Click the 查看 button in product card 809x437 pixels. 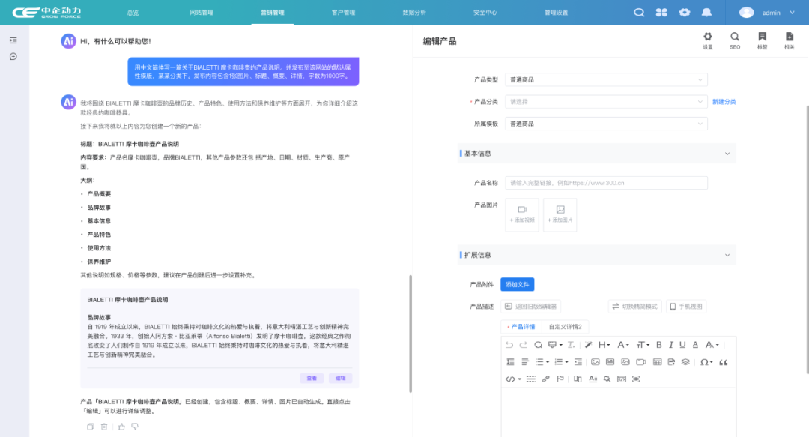312,378
